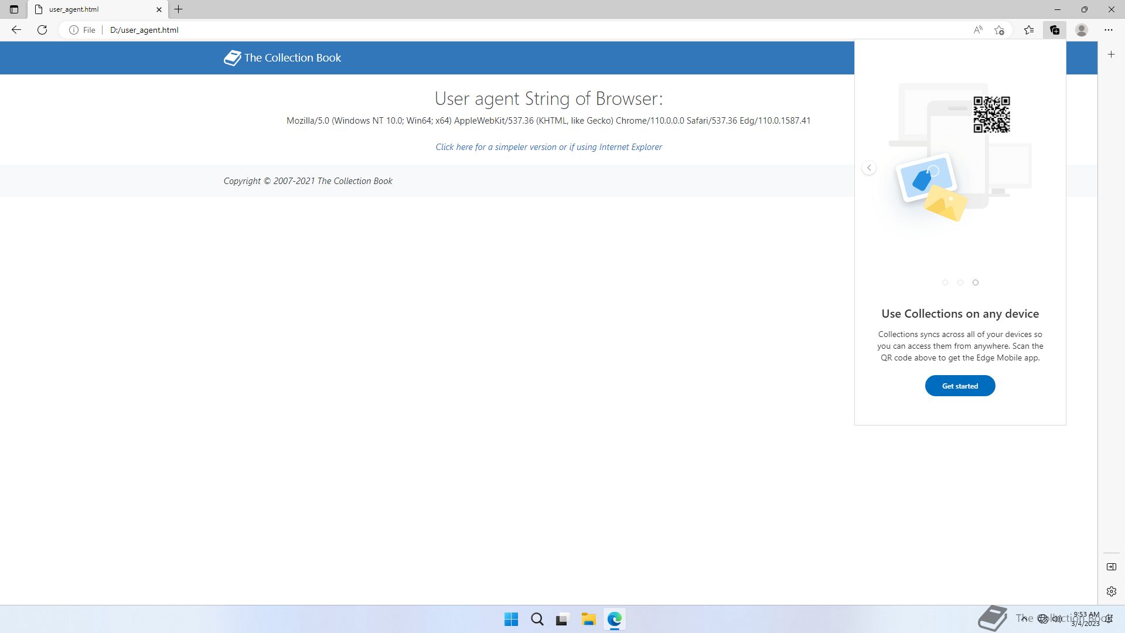This screenshot has height=633, width=1125.
Task: Open a new tab with plus
Action: tap(179, 9)
